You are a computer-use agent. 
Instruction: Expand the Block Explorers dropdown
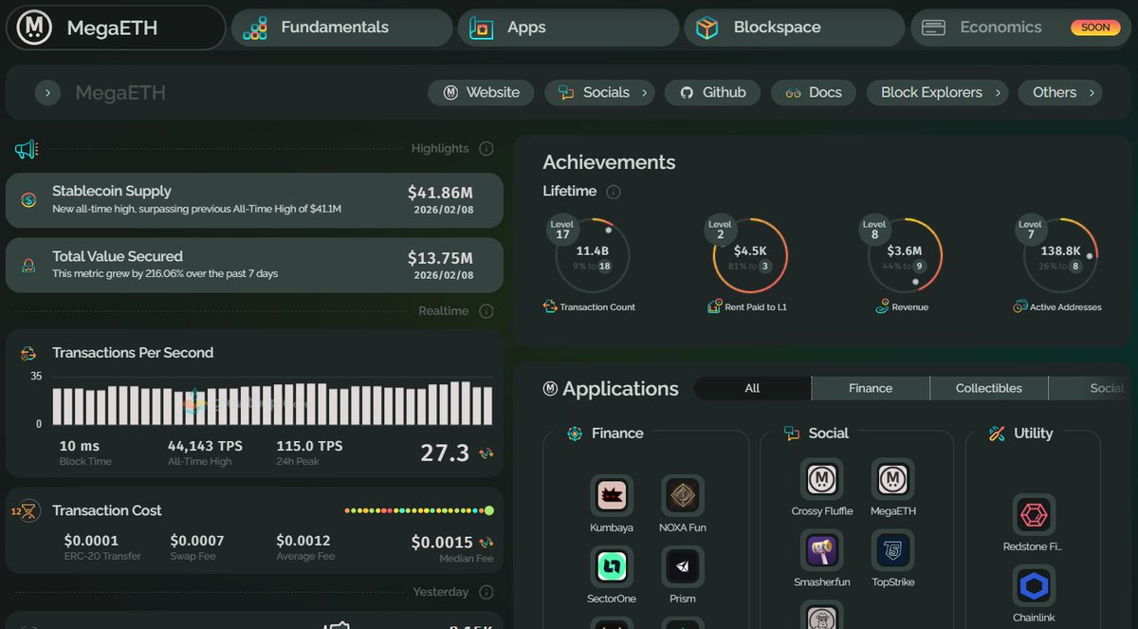coord(998,93)
